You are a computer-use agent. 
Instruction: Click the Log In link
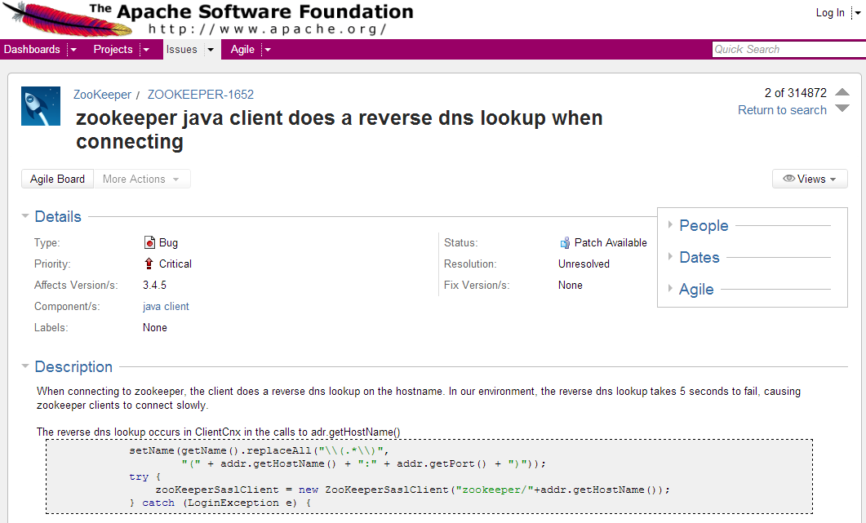point(830,13)
